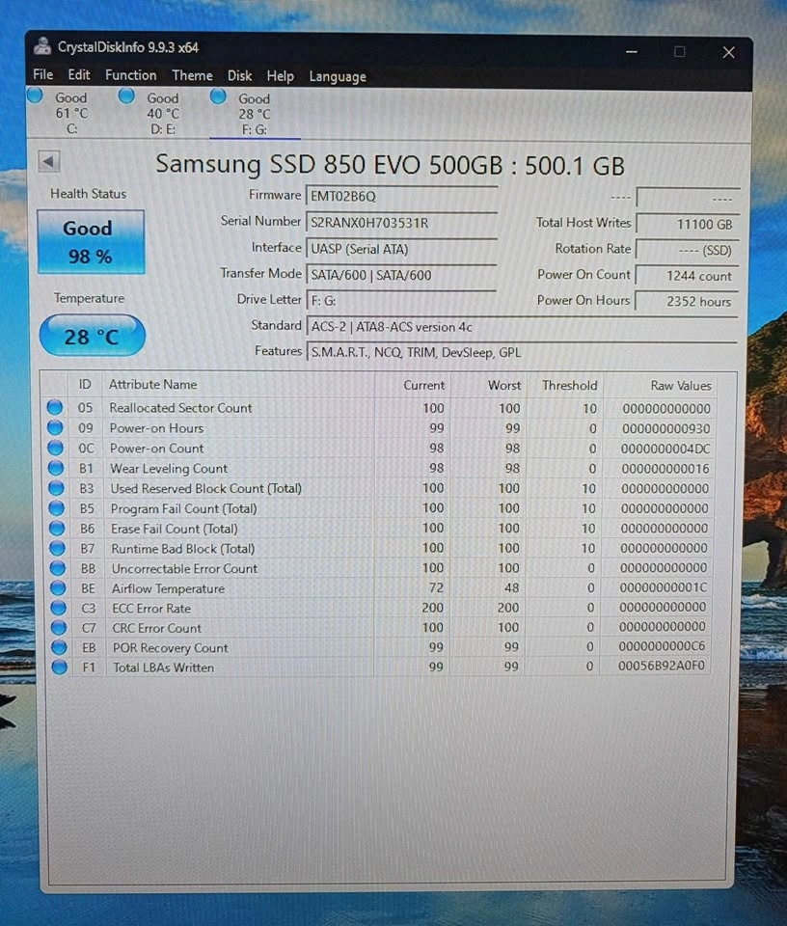This screenshot has width=787, height=926.
Task: Click the Drive Letter field F: G:
Action: tap(401, 301)
